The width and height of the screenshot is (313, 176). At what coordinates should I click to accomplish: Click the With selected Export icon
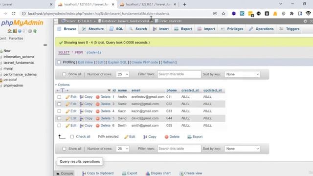click(189, 137)
